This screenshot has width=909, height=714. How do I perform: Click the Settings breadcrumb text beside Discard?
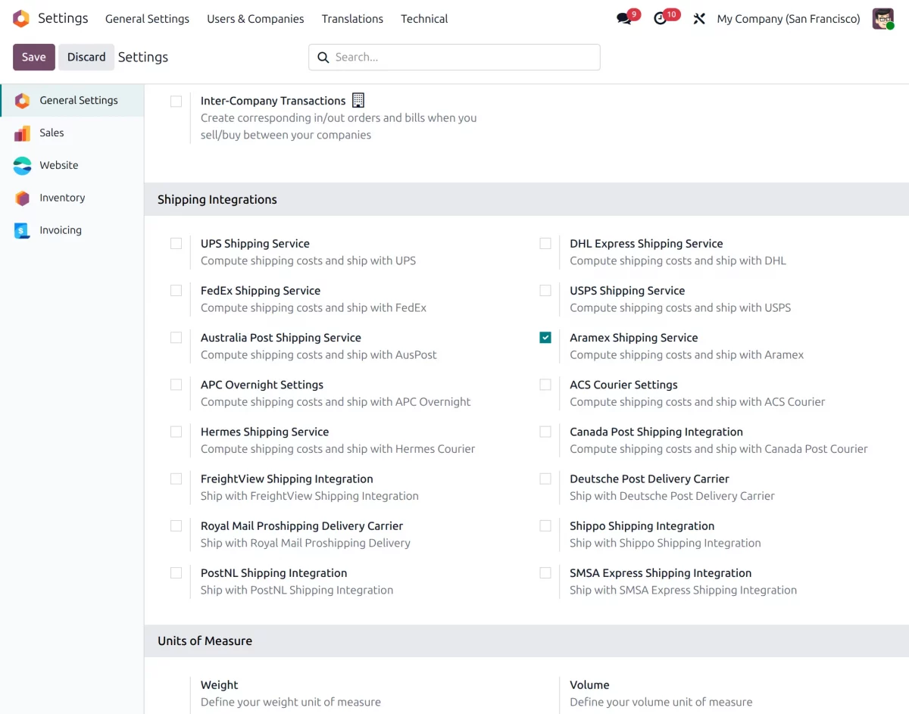[143, 58]
